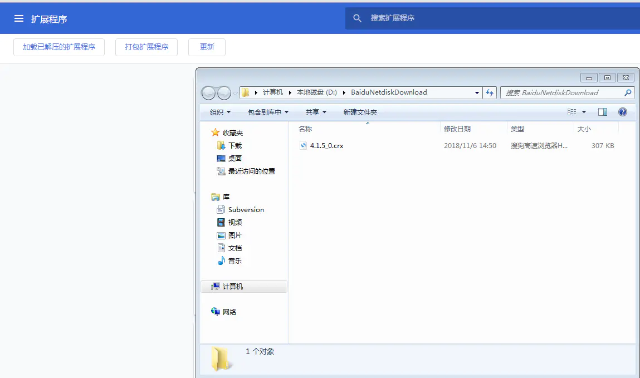The height and width of the screenshot is (378, 640).
Task: Click 加载已解压的扩展程序 button
Action: (x=59, y=47)
